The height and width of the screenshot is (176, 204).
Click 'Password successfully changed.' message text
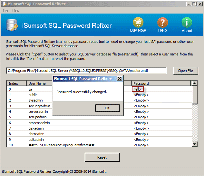[82, 92]
